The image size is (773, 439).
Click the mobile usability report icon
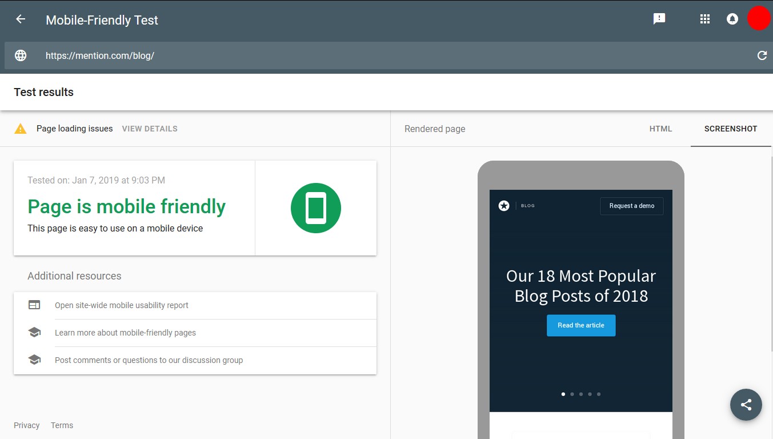coord(34,305)
